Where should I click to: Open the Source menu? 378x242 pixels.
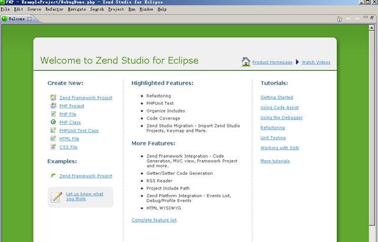click(x=34, y=9)
